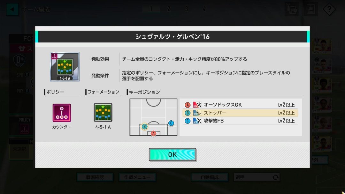Screen dimensions: 345x194
Task: Select the 4-5-1 A formation icon
Action: click(x=103, y=113)
